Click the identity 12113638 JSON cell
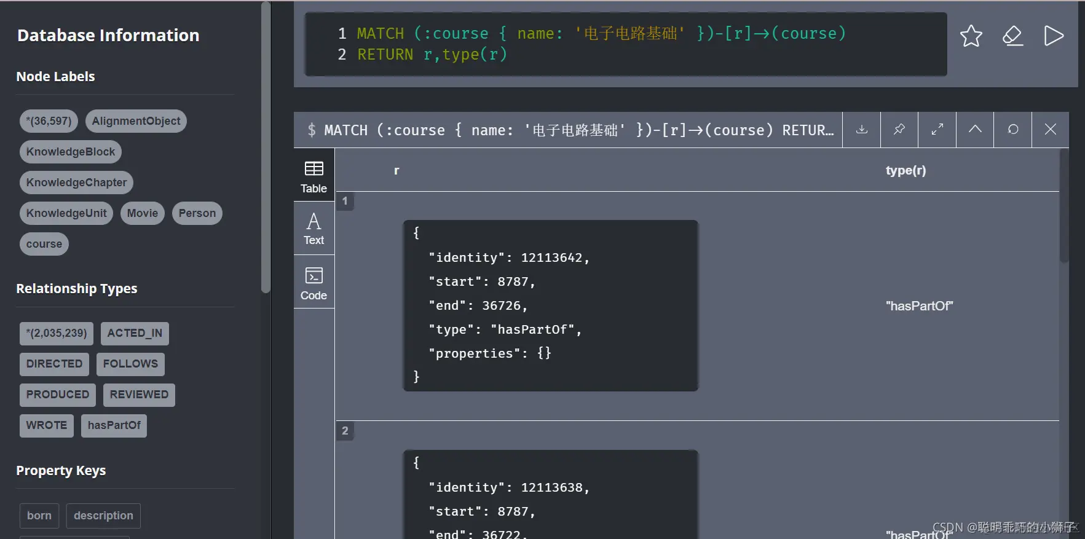1085x539 pixels. click(x=550, y=495)
